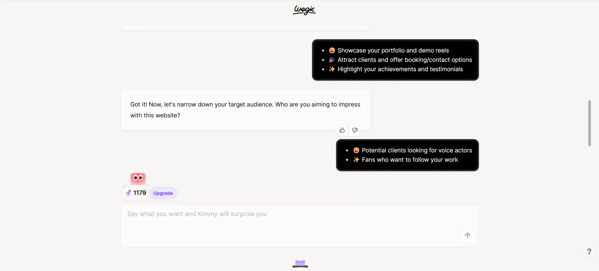
Task: Dislike the target audience message with thumbs down
Action: click(x=355, y=130)
